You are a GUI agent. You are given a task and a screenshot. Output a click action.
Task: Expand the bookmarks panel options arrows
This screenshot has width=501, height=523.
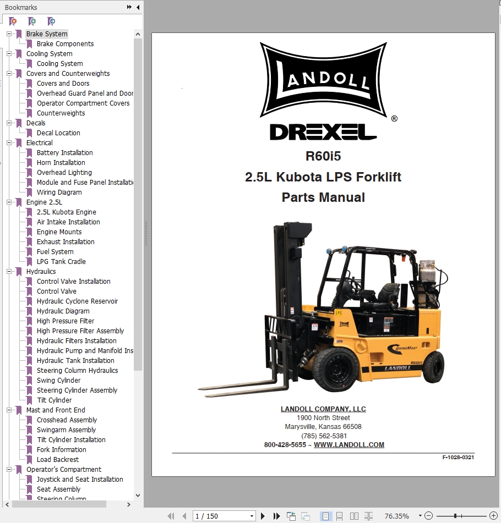tap(129, 7)
